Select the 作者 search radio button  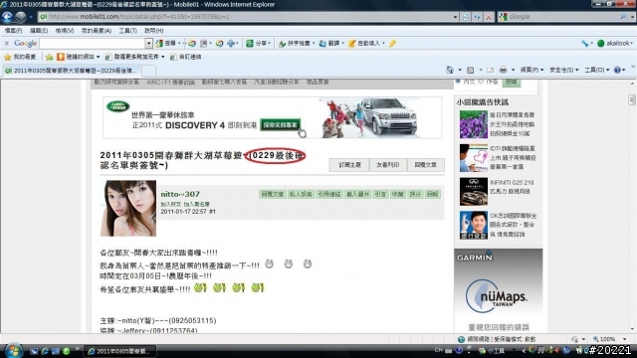pos(481,82)
